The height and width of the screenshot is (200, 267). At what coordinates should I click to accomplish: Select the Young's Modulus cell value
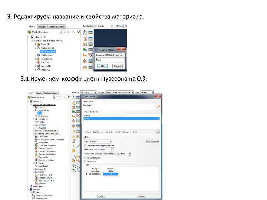coord(95,174)
